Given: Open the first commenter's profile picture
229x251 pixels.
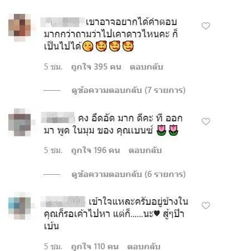Looking at the screenshot, I should pyautogui.click(x=20, y=27).
